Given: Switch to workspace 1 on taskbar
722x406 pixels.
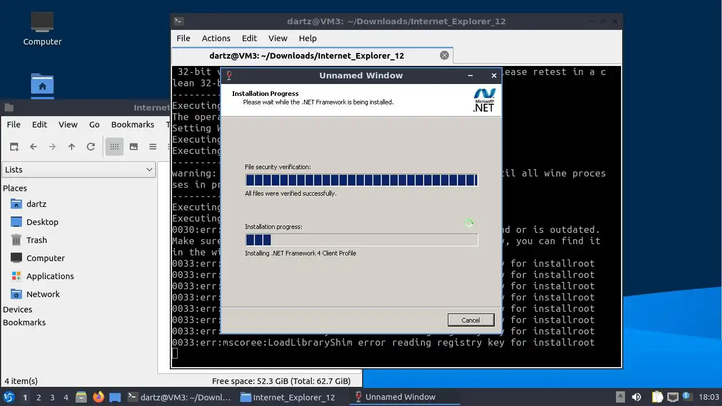Looking at the screenshot, I should [x=25, y=397].
